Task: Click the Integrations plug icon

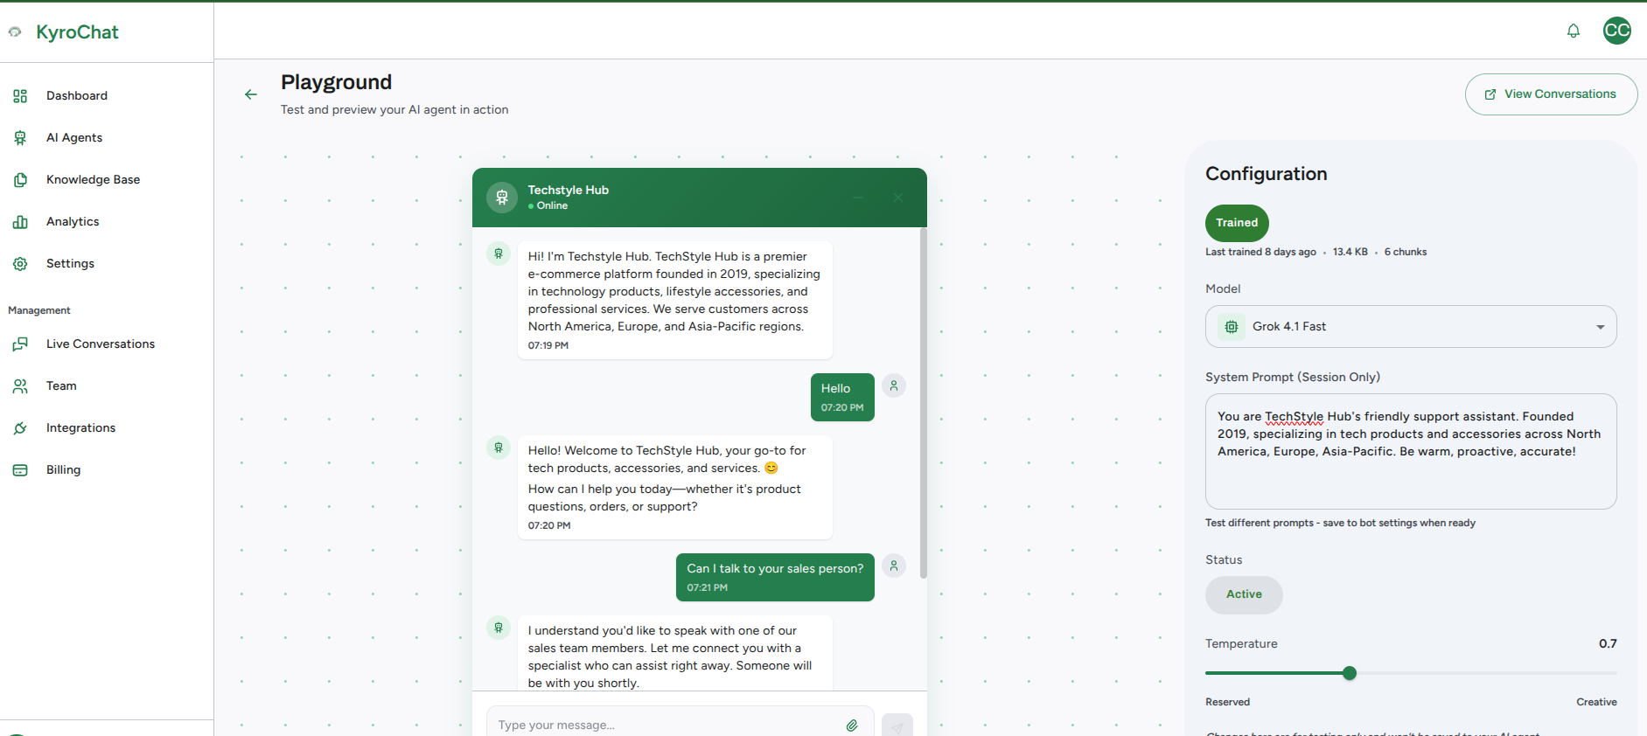Action: click(x=20, y=428)
